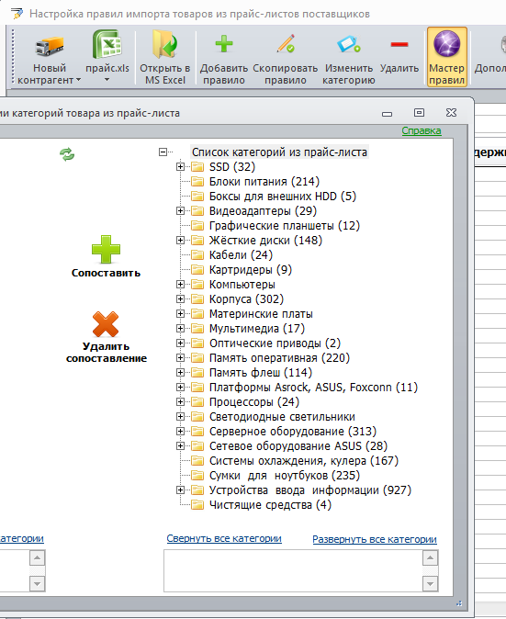Toggle the Мастер правил toolbar button
The image size is (506, 619).
tap(447, 56)
